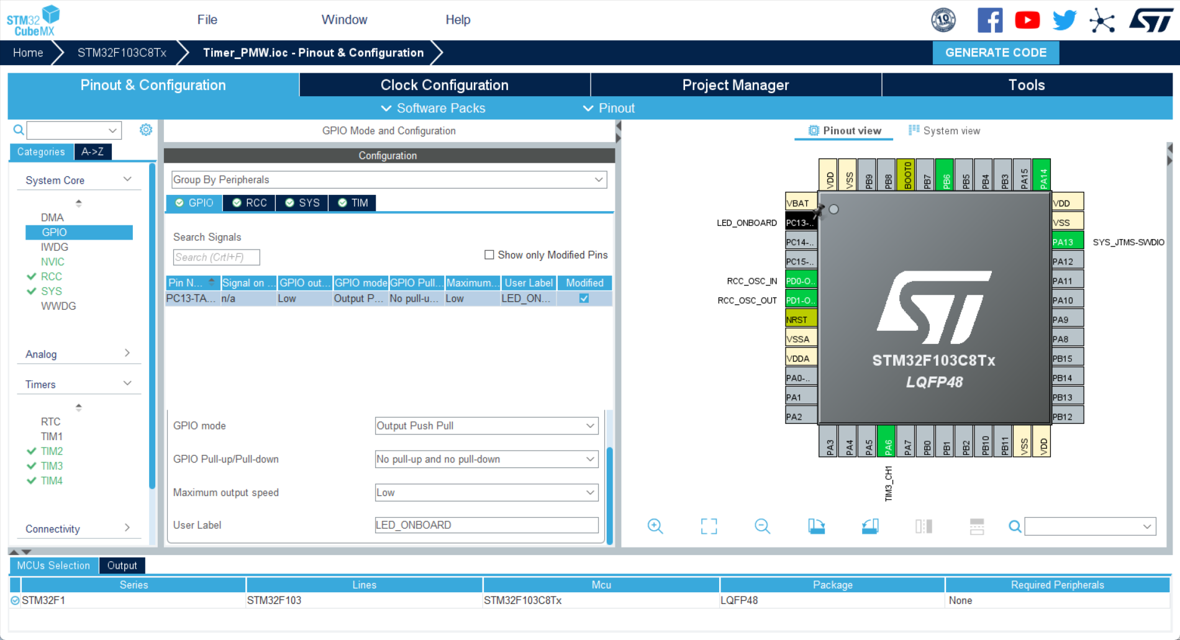Screen dimensions: 1180x640
Task: Open the Pinout menu
Action: [609, 108]
